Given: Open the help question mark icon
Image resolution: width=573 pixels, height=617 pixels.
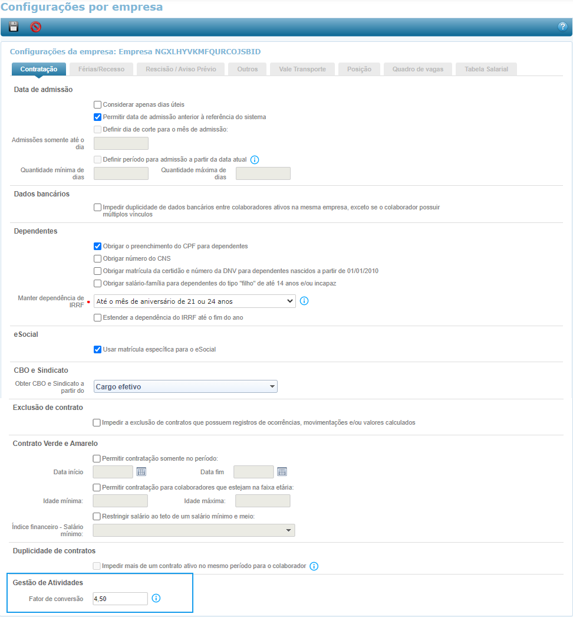Looking at the screenshot, I should [562, 27].
